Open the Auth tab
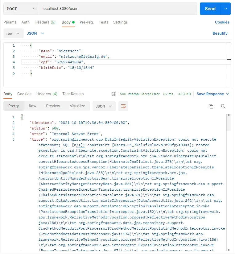The image size is (235, 254). [26, 22]
